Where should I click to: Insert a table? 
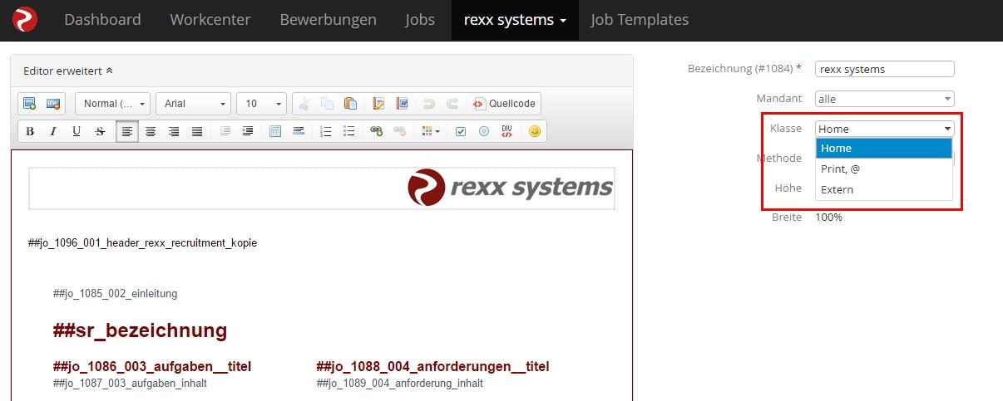pos(275,131)
